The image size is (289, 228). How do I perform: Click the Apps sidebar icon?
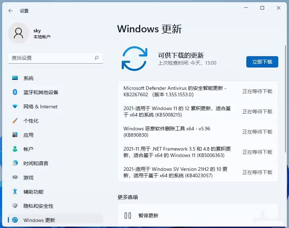(x=14, y=135)
